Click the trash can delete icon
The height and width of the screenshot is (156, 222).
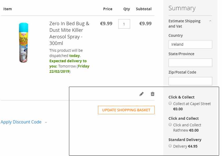pos(152,94)
